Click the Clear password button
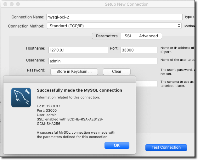The height and width of the screenshot is (160, 198). [x=117, y=72]
